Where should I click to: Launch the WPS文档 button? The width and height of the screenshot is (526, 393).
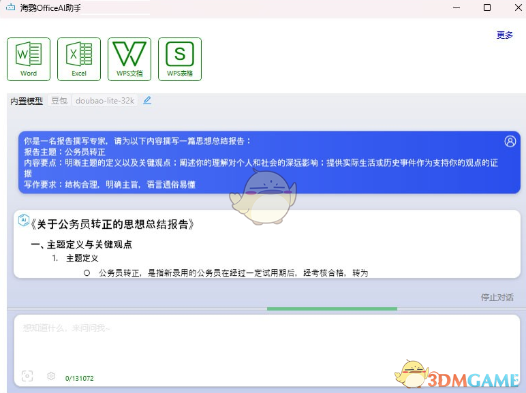point(129,59)
